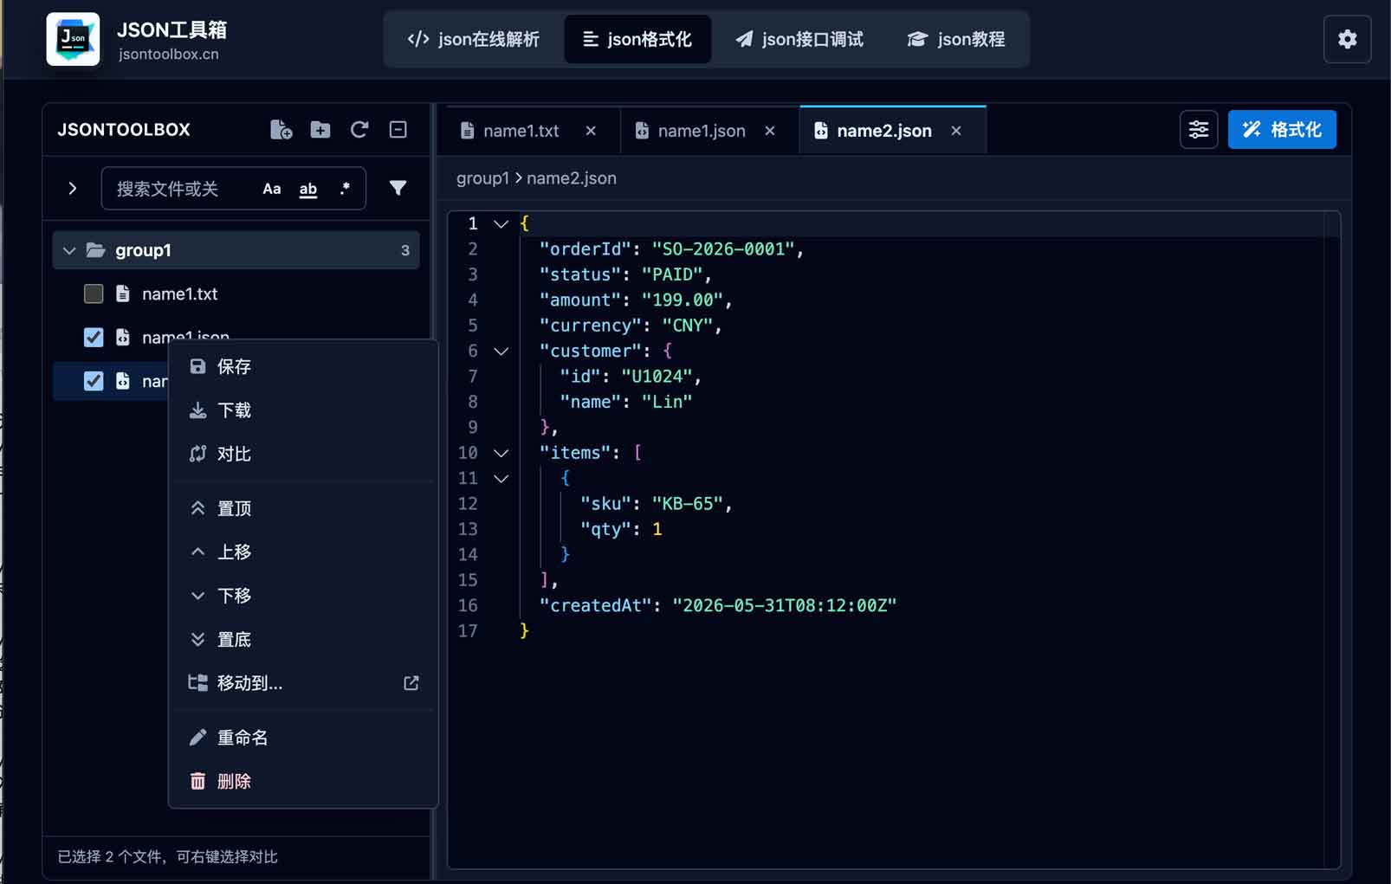Click the editor minimap strip on the right

(1332, 539)
